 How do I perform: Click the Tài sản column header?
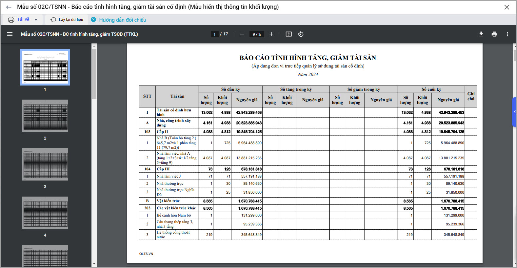coord(177,96)
